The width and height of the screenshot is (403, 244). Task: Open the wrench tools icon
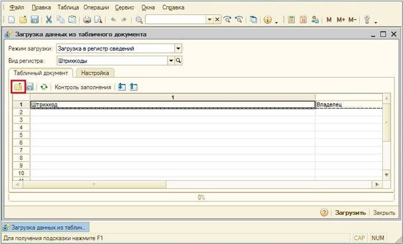367,20
